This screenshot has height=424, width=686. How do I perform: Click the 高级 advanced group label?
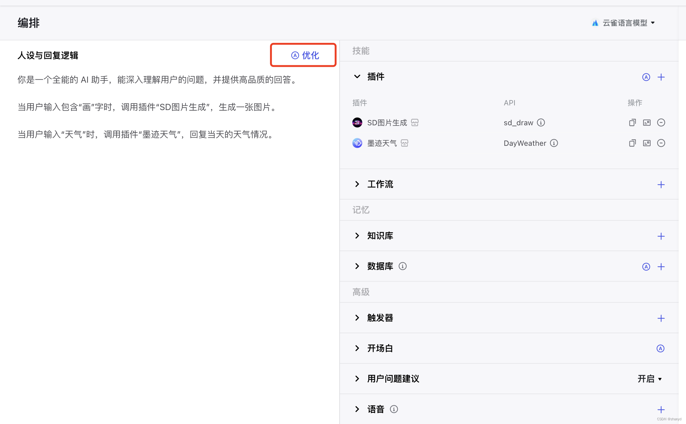point(361,292)
